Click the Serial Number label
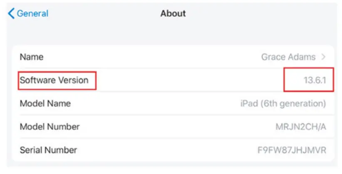 pos(48,150)
